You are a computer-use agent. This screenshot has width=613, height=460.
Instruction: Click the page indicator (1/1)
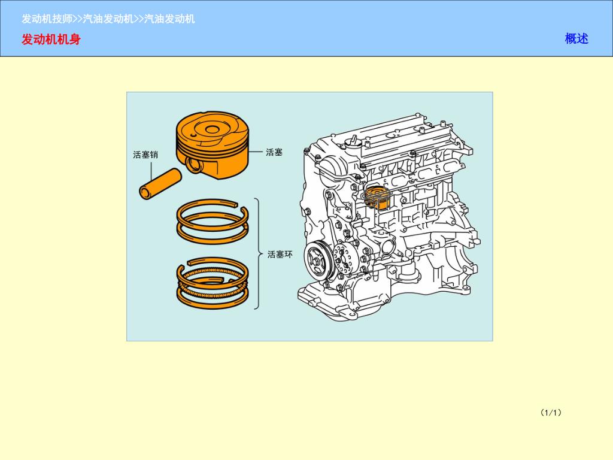(x=551, y=413)
